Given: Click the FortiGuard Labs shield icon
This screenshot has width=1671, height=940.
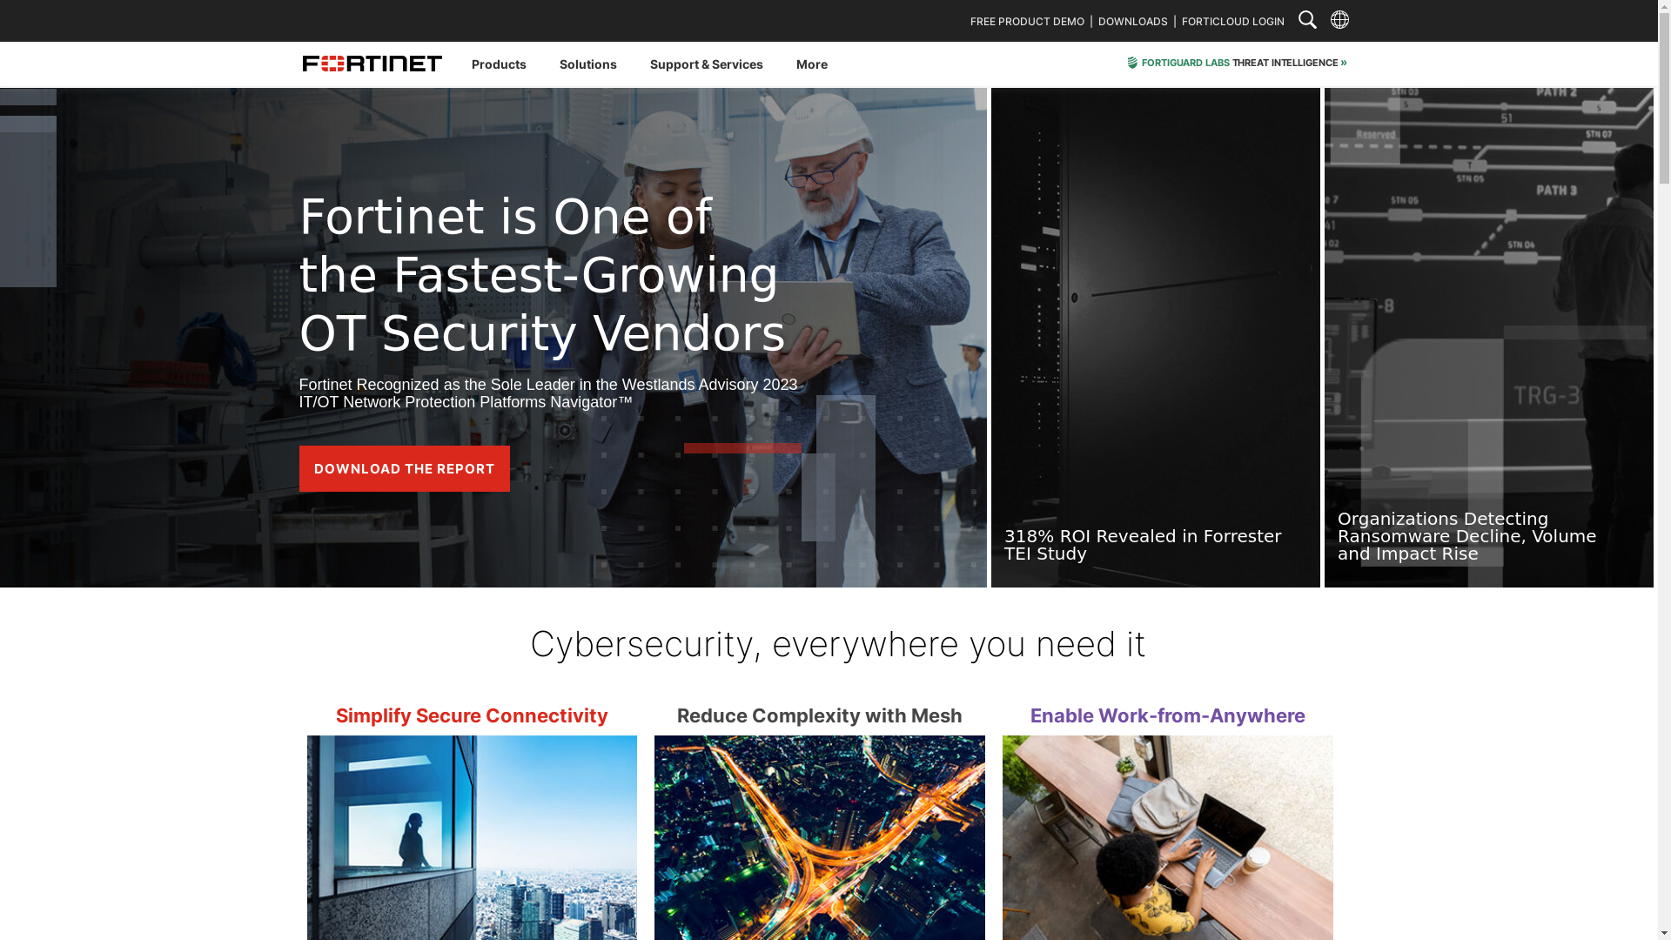Looking at the screenshot, I should pyautogui.click(x=1132, y=63).
